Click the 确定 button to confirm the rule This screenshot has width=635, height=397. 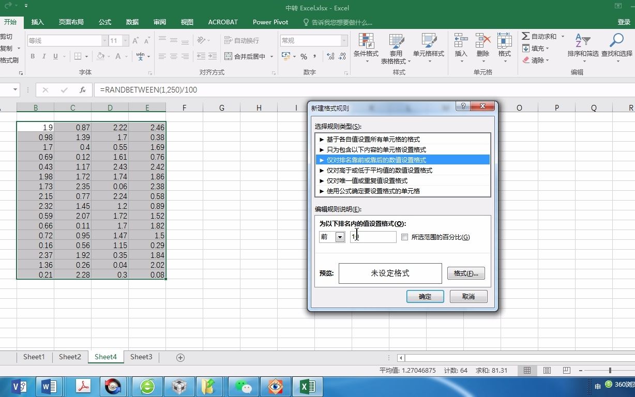[x=425, y=296]
